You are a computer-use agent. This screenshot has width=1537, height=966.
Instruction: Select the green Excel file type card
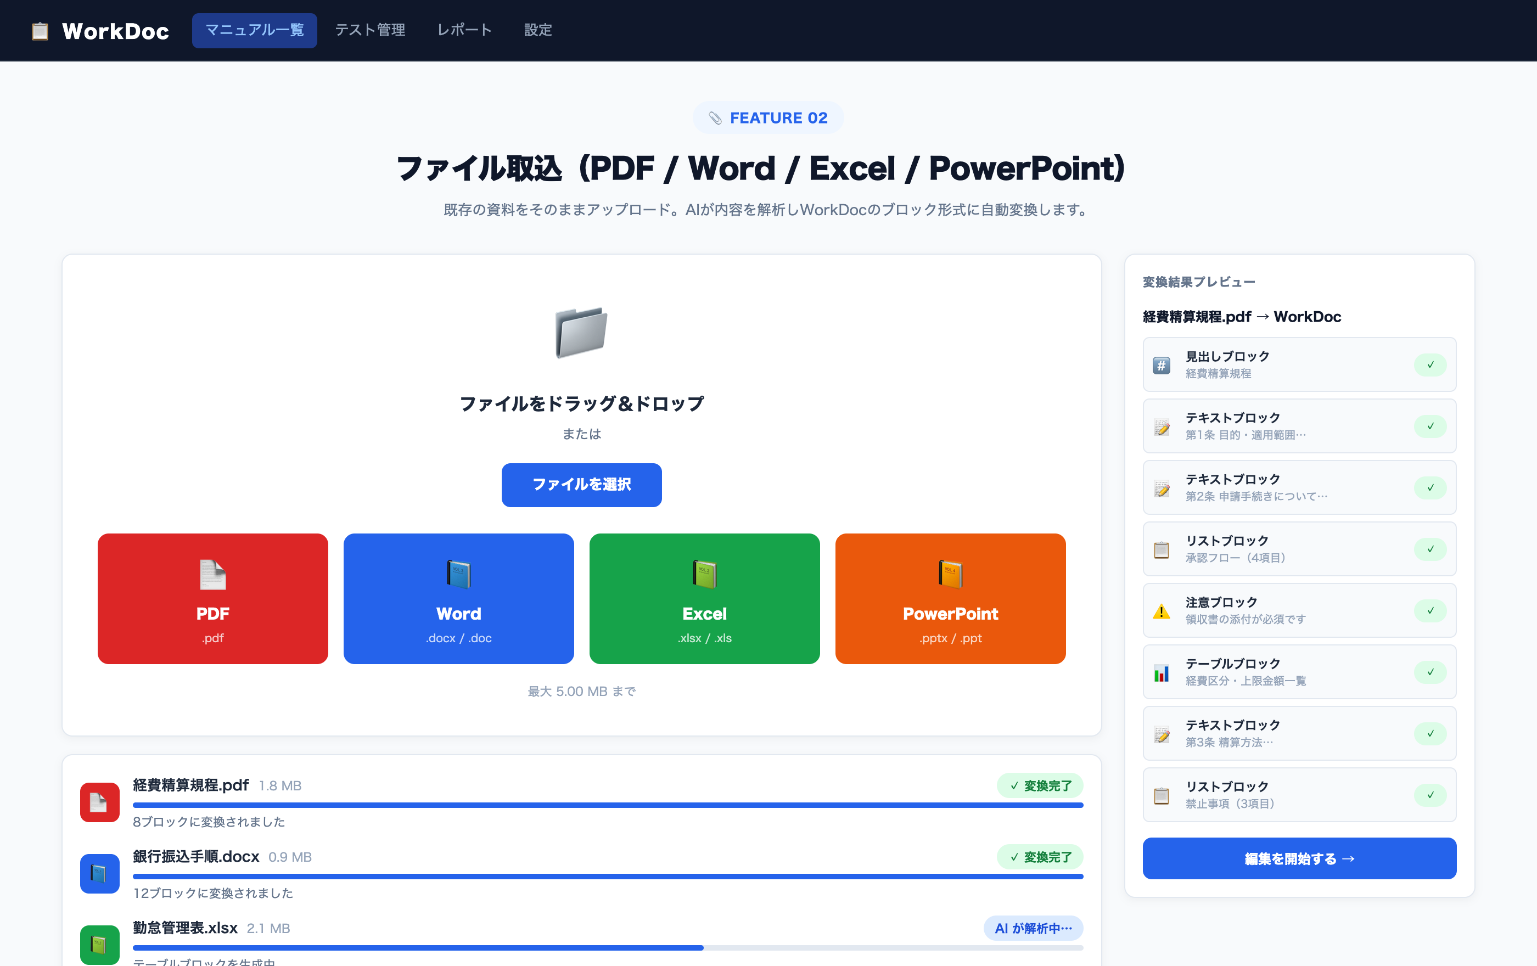click(705, 598)
